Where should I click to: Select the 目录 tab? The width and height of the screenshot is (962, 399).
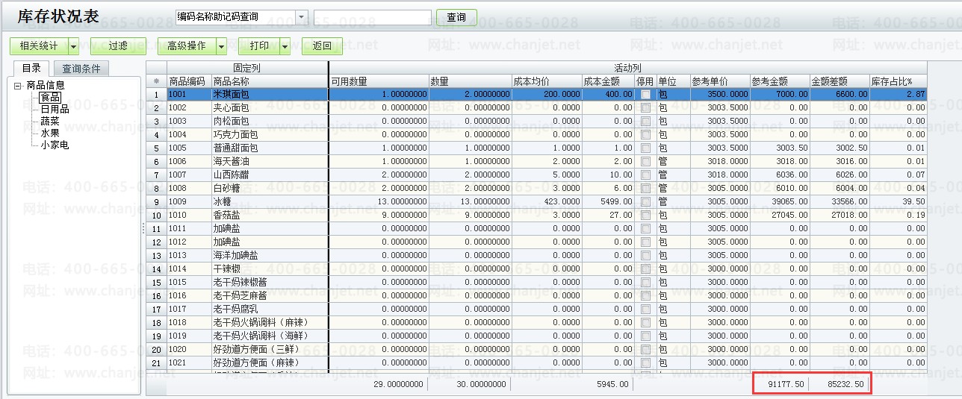(x=31, y=69)
